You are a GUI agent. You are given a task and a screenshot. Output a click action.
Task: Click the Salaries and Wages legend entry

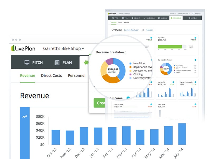pos(181,67)
